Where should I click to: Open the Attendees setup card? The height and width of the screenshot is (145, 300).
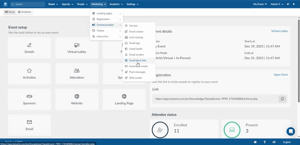[77, 74]
